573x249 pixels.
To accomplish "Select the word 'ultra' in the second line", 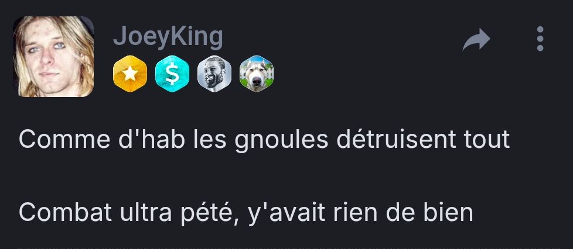I will tap(145, 212).
